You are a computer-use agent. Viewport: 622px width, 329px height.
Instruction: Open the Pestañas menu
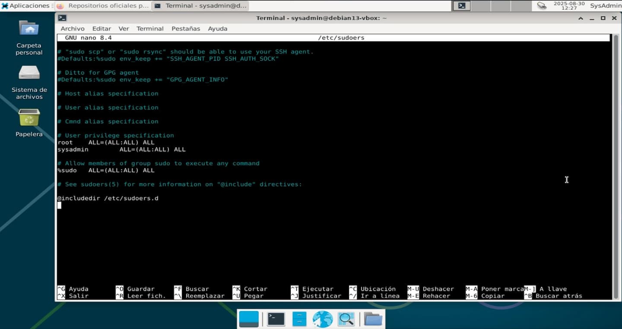(186, 28)
